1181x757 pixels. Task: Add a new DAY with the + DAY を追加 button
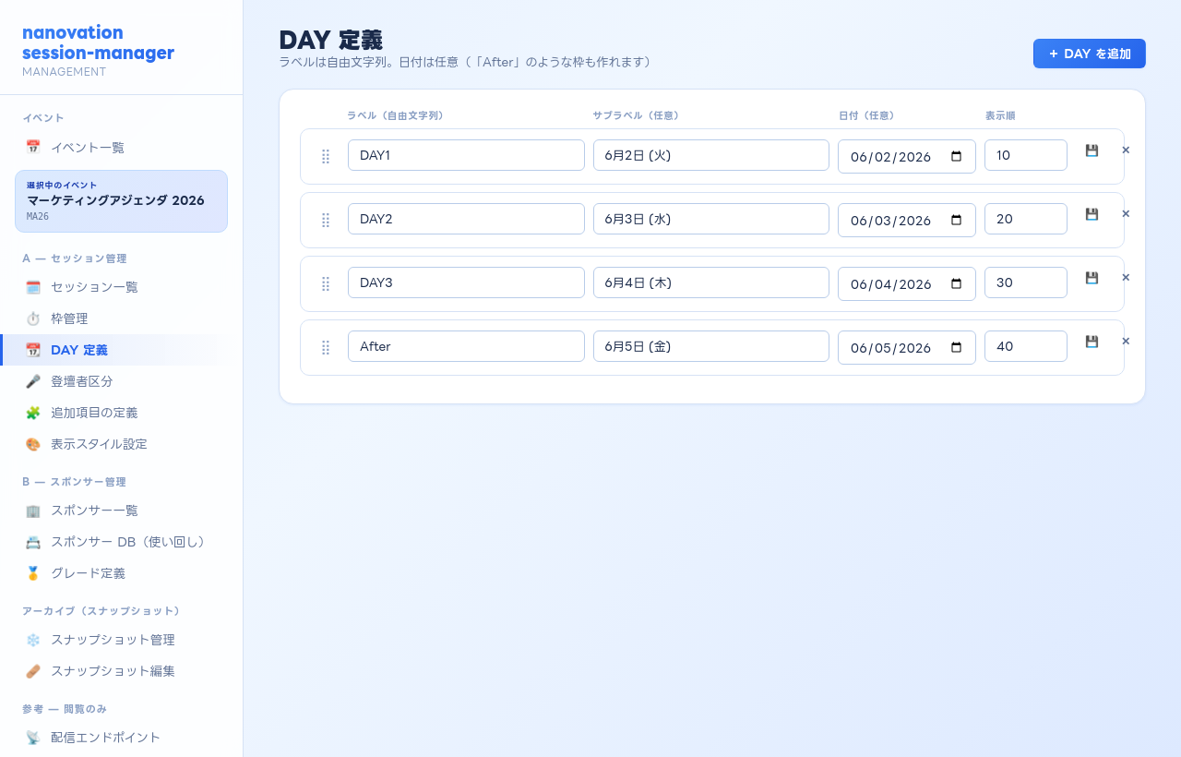click(x=1090, y=54)
